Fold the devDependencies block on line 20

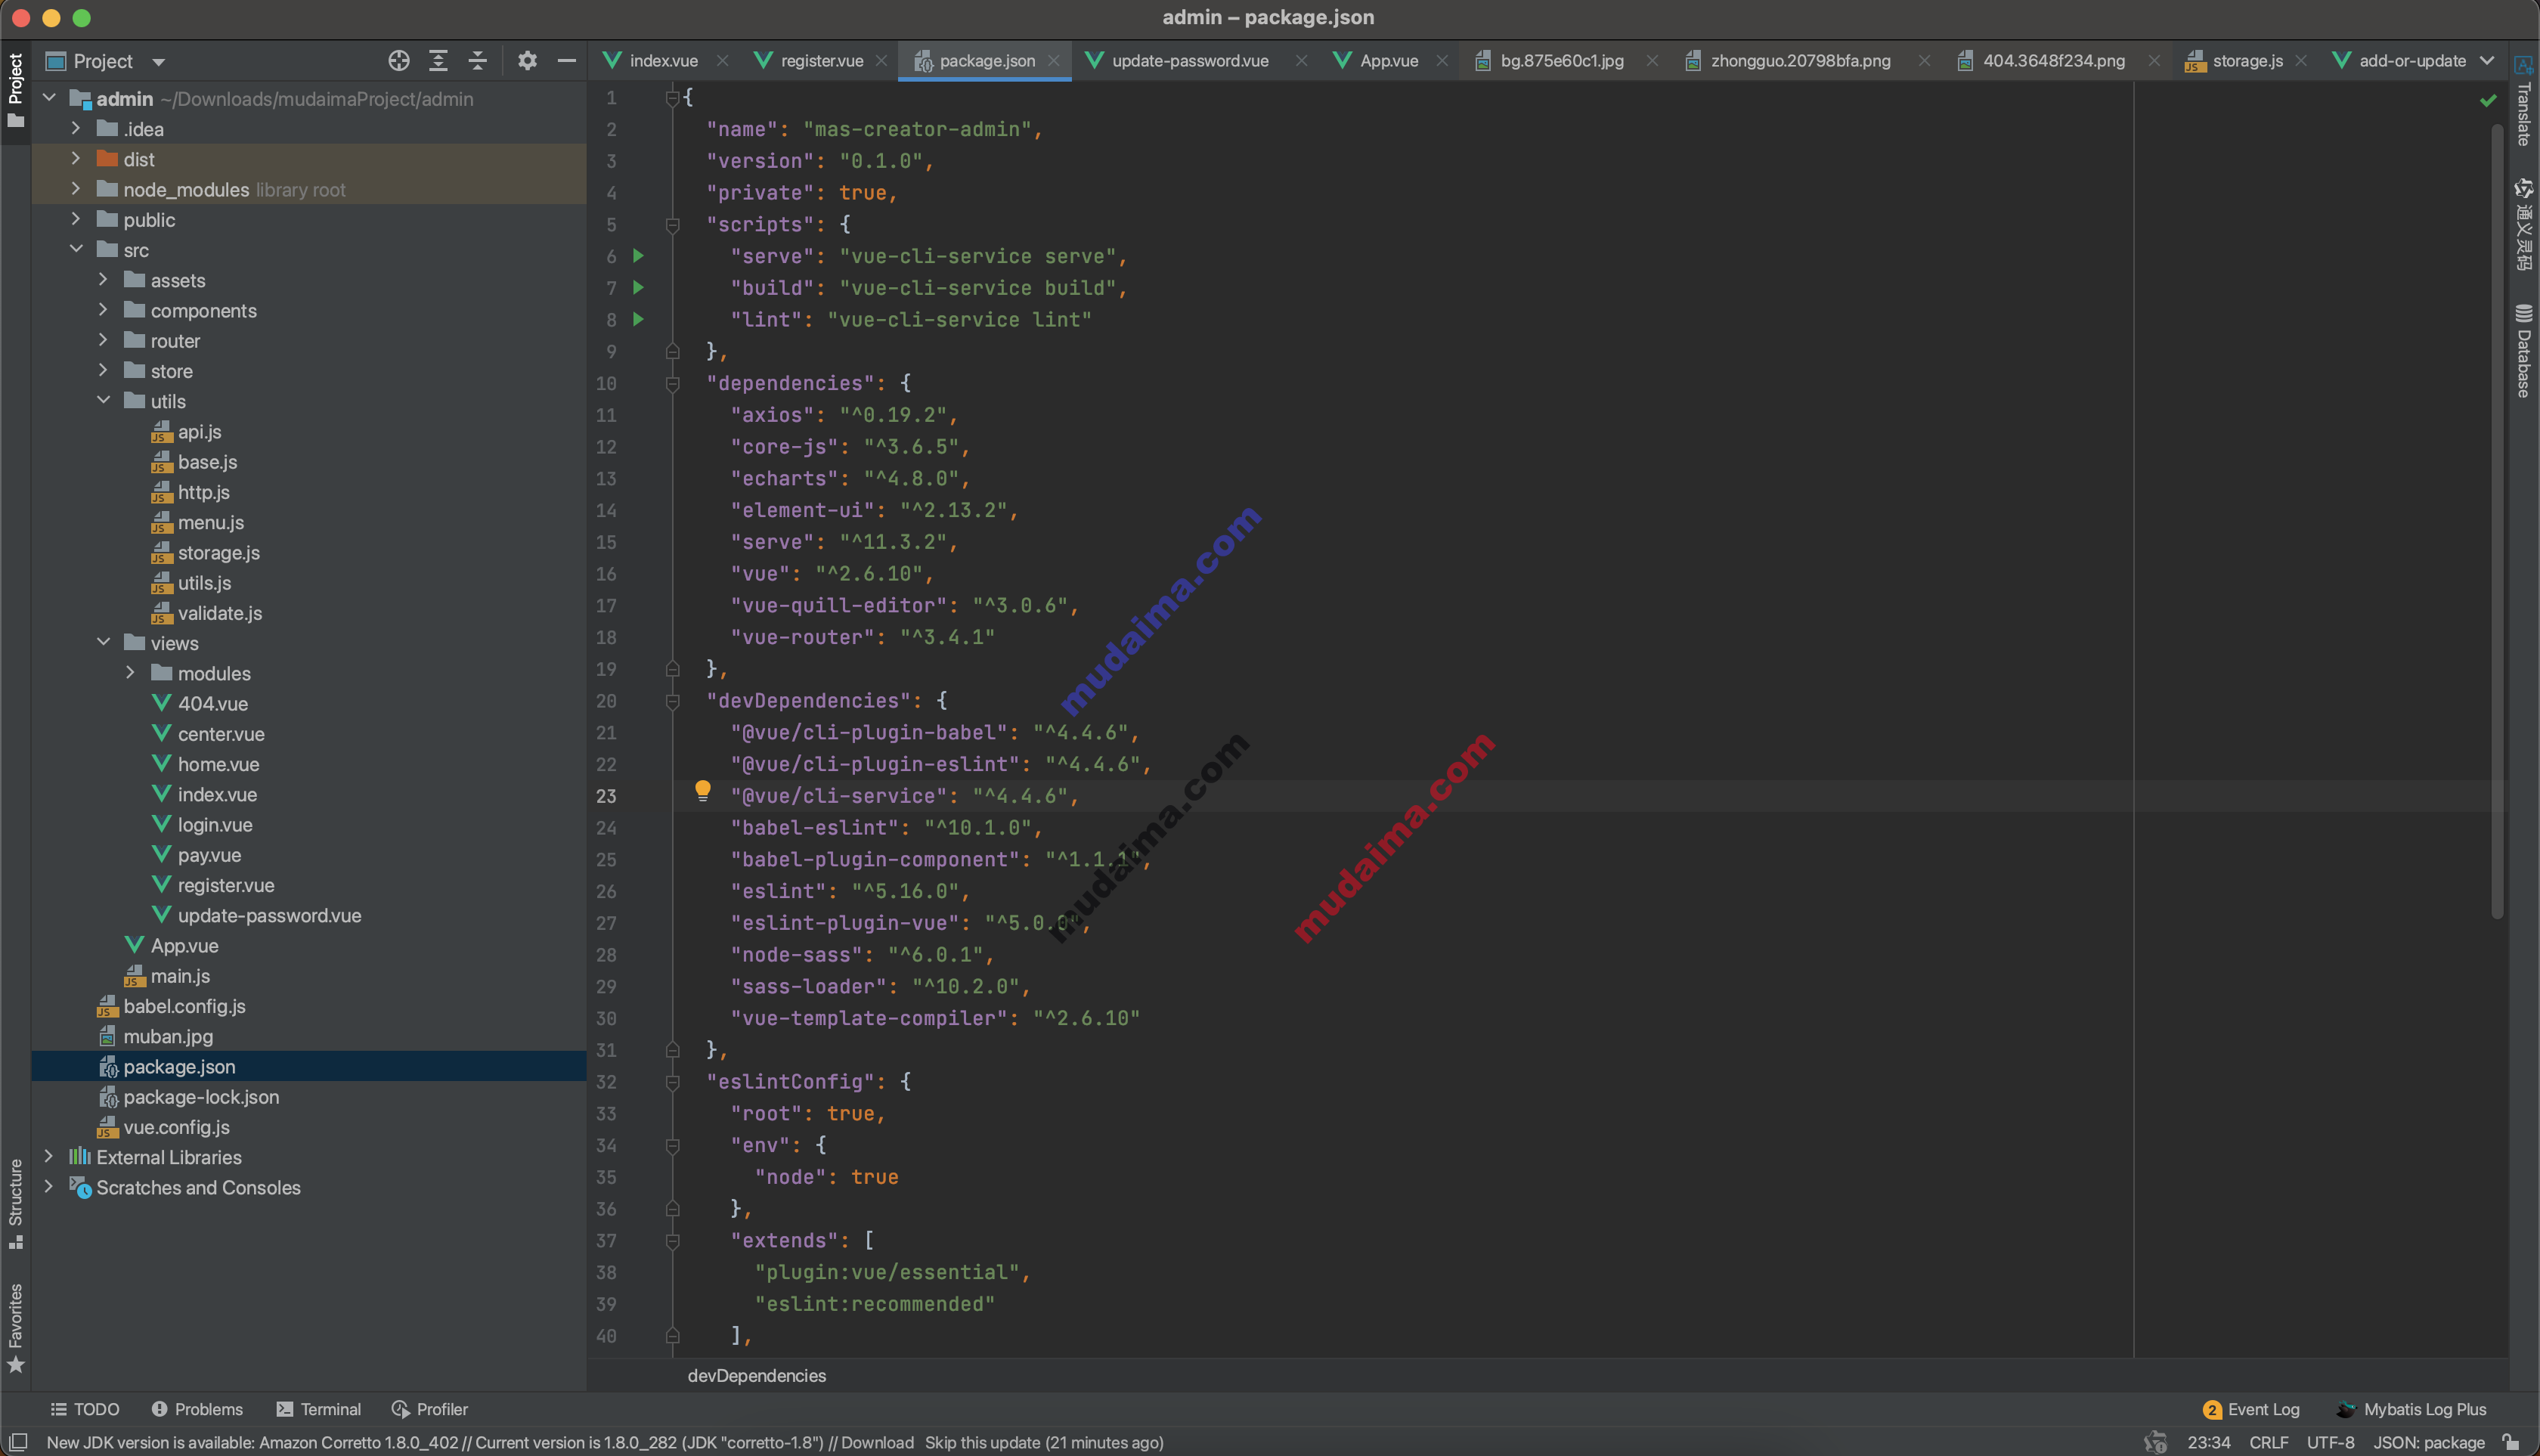pos(673,701)
